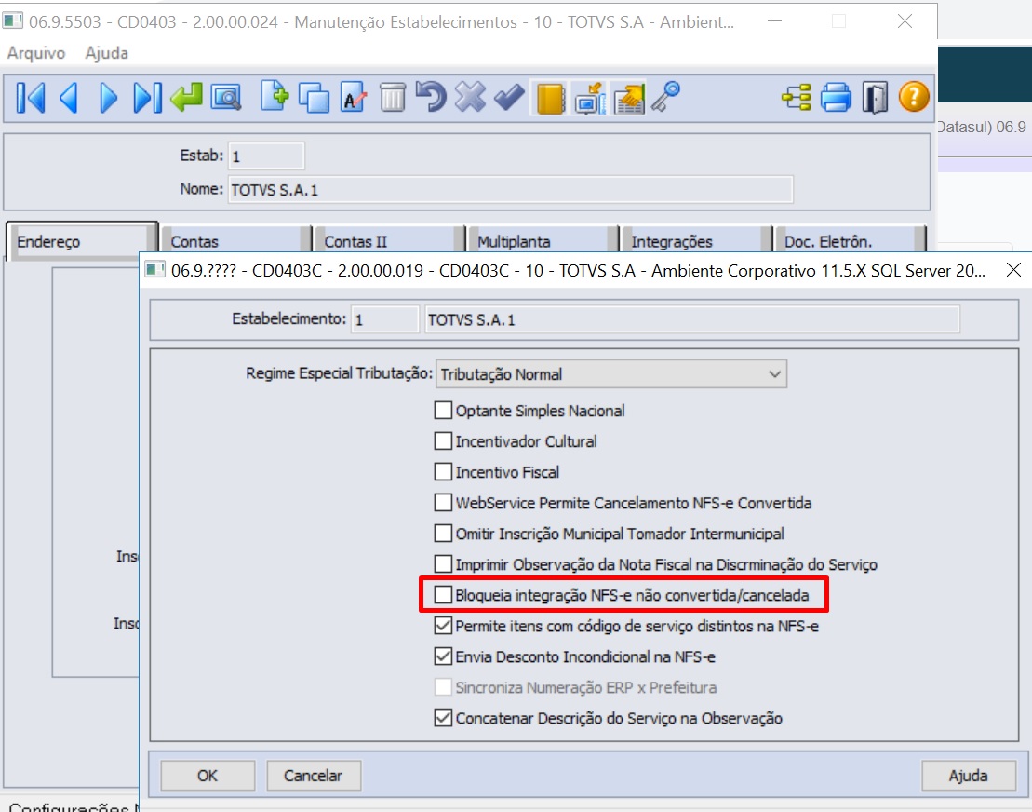Confirm changes checkmark icon
Image resolution: width=1032 pixels, height=812 pixels.
(509, 98)
